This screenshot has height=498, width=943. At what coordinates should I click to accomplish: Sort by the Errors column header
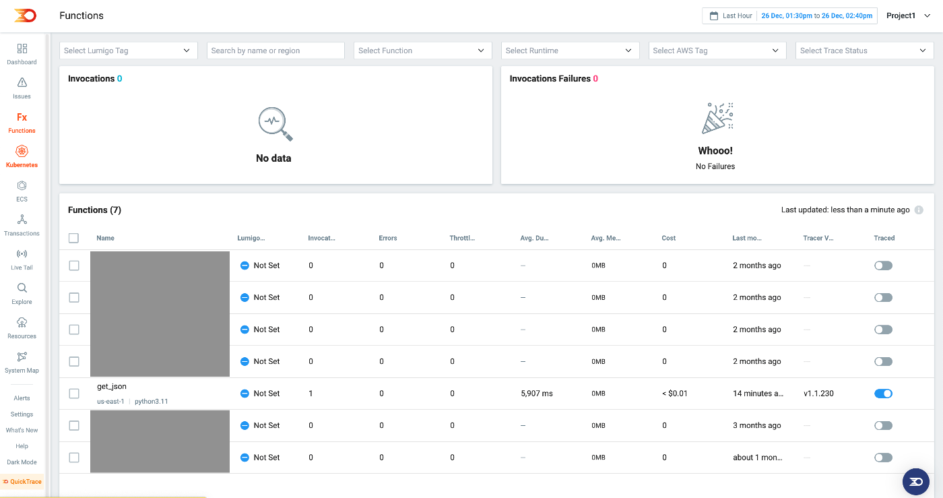click(388, 238)
